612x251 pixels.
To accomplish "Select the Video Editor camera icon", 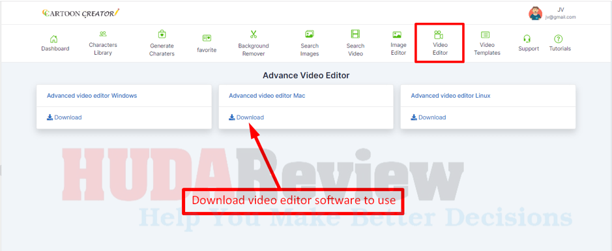I will click(439, 35).
